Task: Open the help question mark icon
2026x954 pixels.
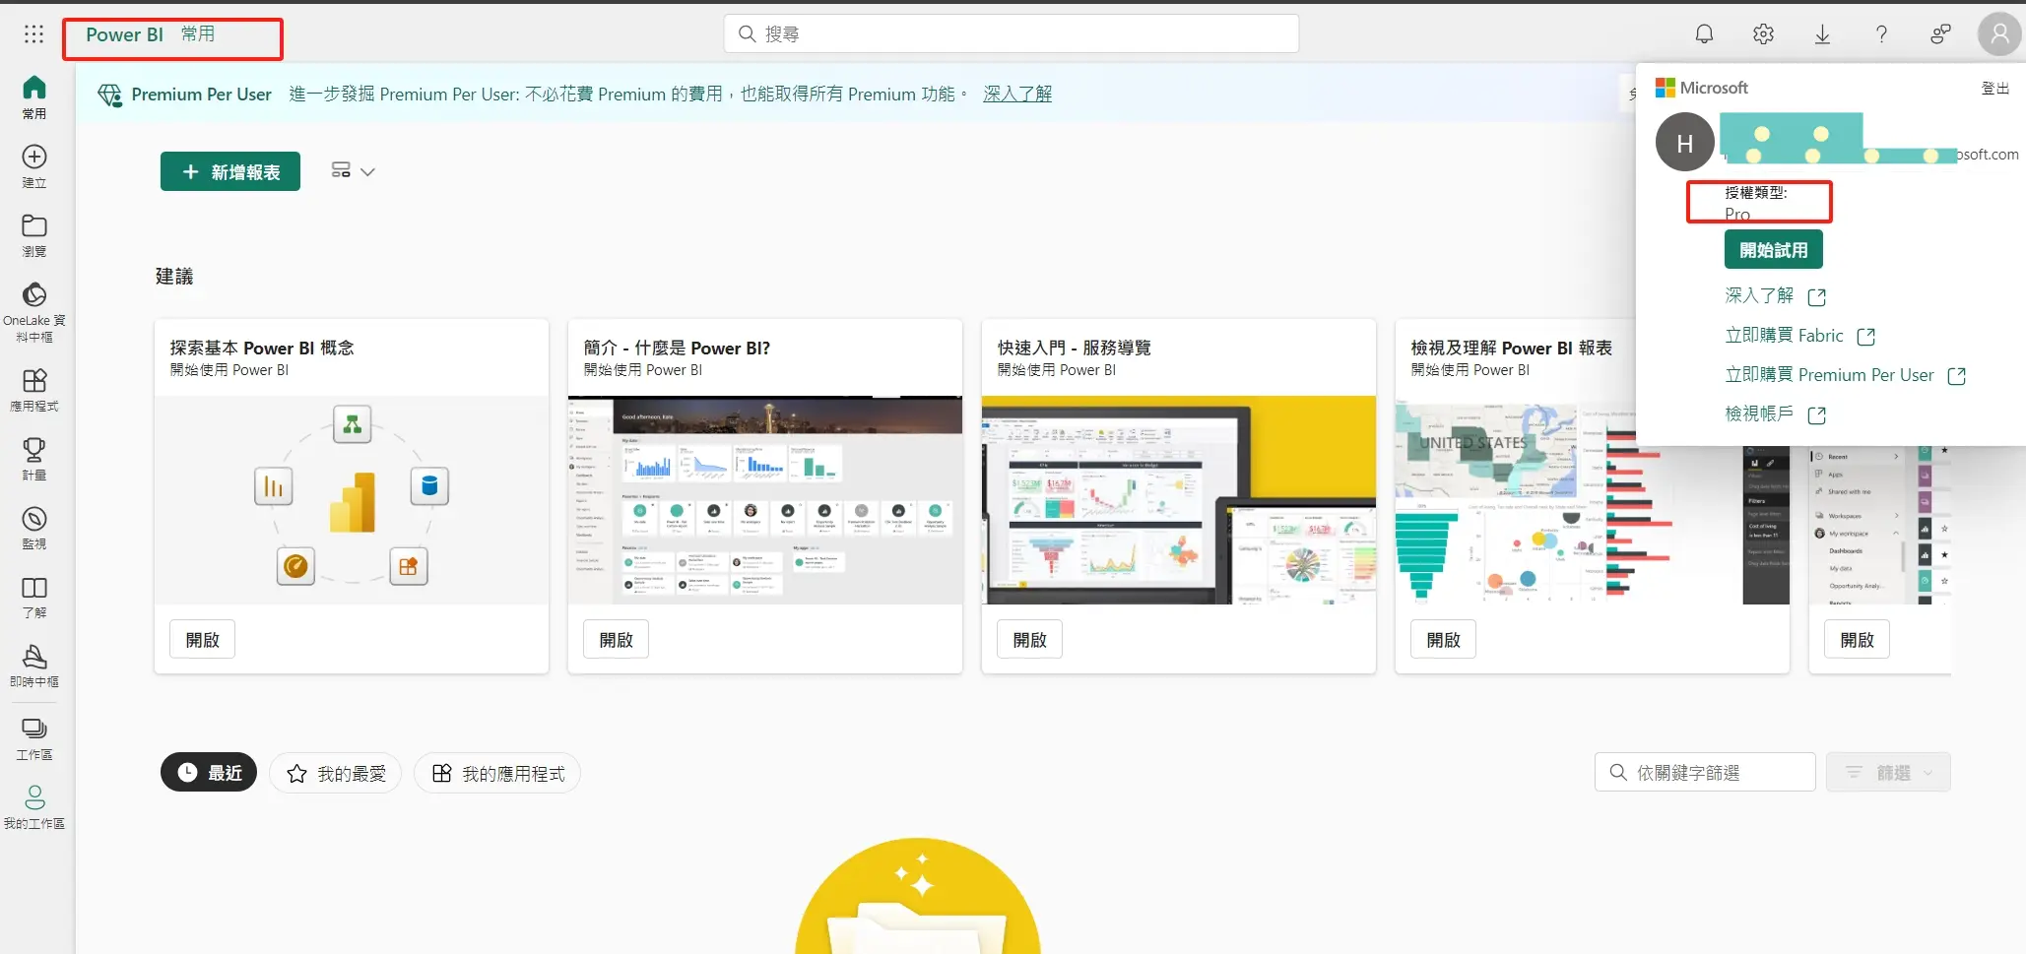Action: click(x=1881, y=34)
